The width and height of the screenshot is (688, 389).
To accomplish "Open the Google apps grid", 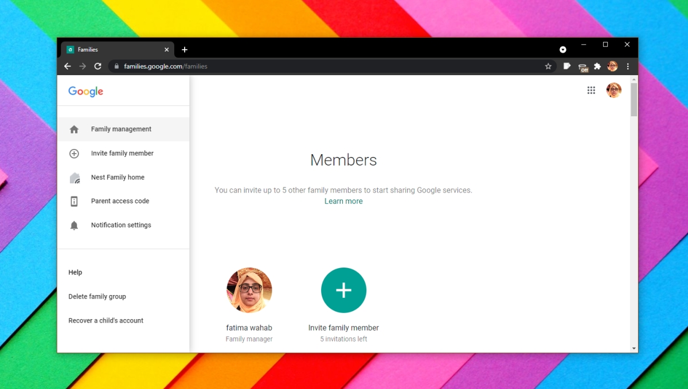I will 591,90.
